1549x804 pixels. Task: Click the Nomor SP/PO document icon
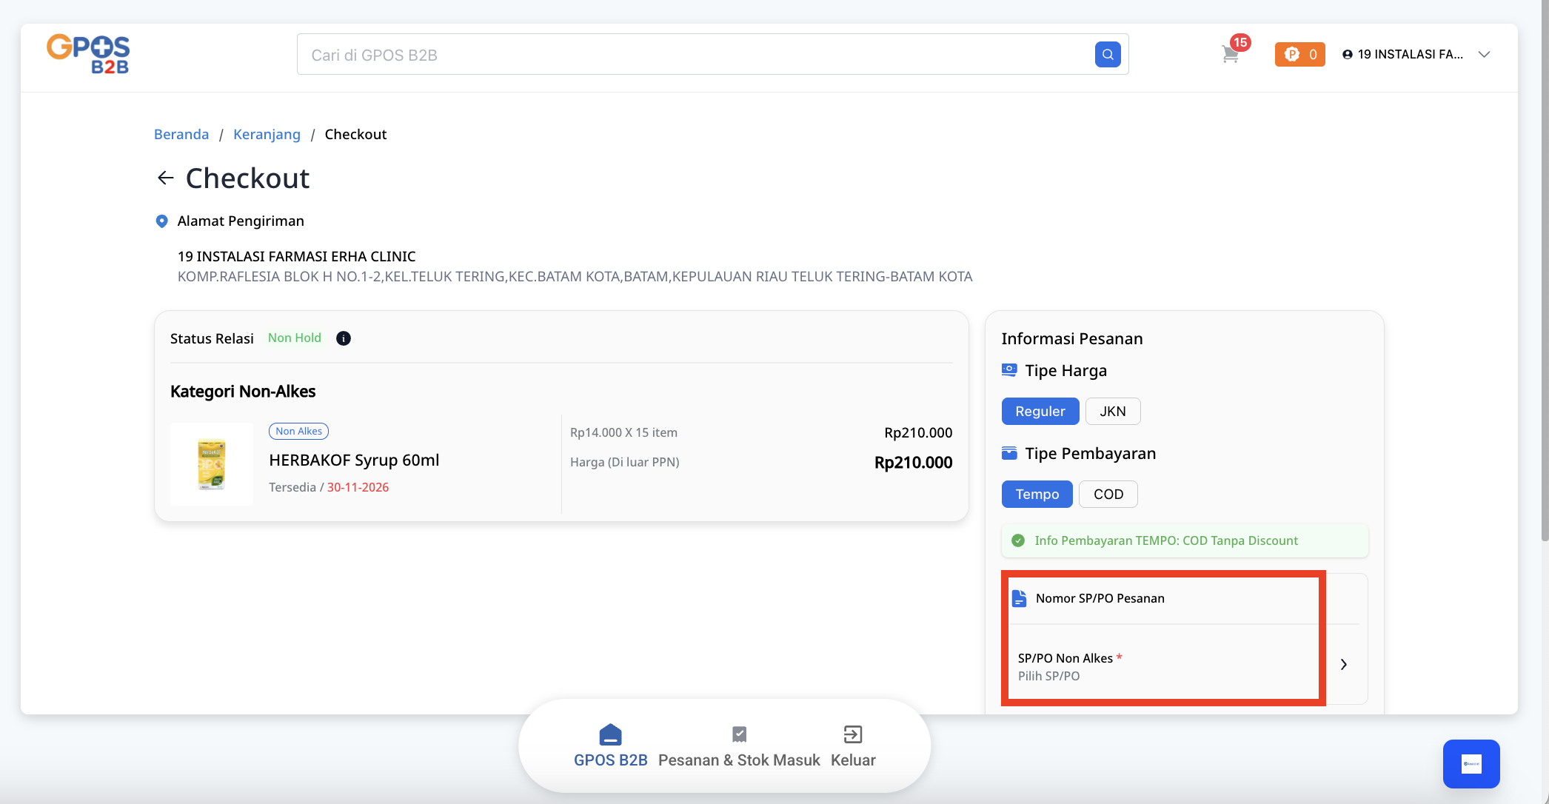coord(1019,598)
